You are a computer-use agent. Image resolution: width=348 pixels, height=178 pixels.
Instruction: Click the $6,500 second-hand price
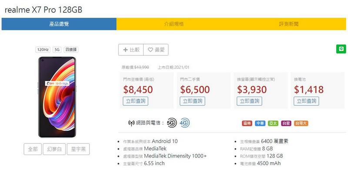click(195, 90)
